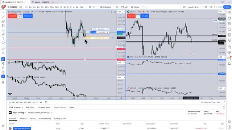This screenshot has width=232, height=130.
Task: Click the red sell price button on MNQZ2023
Action: click(12, 16)
